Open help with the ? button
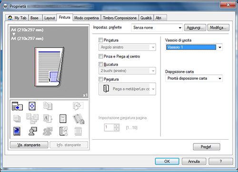The image size is (238, 172). [221, 161]
